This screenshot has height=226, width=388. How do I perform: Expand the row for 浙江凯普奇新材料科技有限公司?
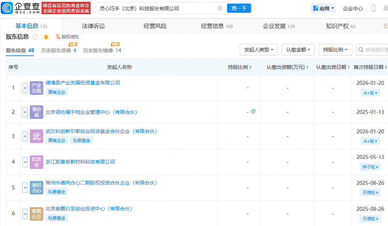(25, 162)
